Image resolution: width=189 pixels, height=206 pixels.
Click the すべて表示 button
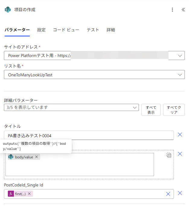pos(151,110)
